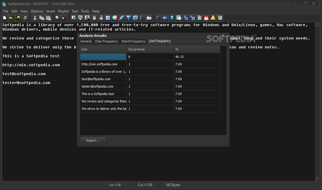The height and width of the screenshot is (190, 322).
Task: Click the calendar date insert icon
Action: (206, 18)
